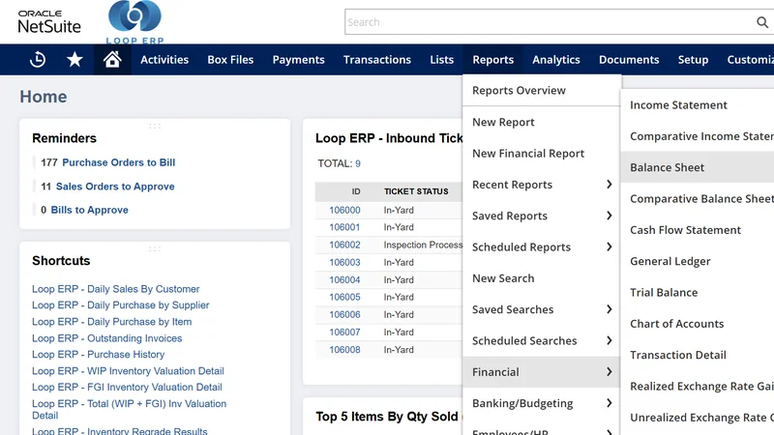Open WIP Inventory Valuation Detail shortcut
Viewport: 774px width, 435px height.
(x=128, y=371)
